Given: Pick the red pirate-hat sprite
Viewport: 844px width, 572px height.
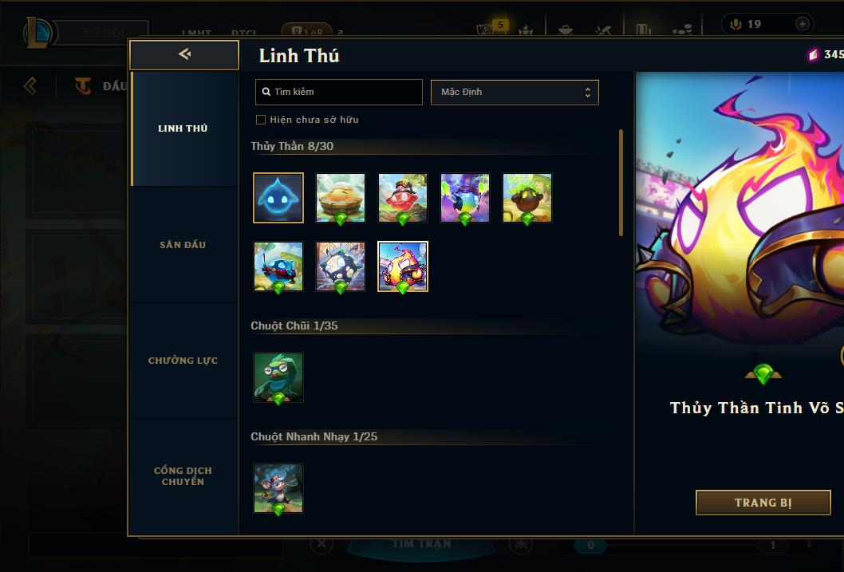Looking at the screenshot, I should pyautogui.click(x=403, y=198).
